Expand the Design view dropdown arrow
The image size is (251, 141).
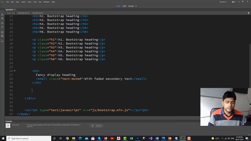coord(136,6)
